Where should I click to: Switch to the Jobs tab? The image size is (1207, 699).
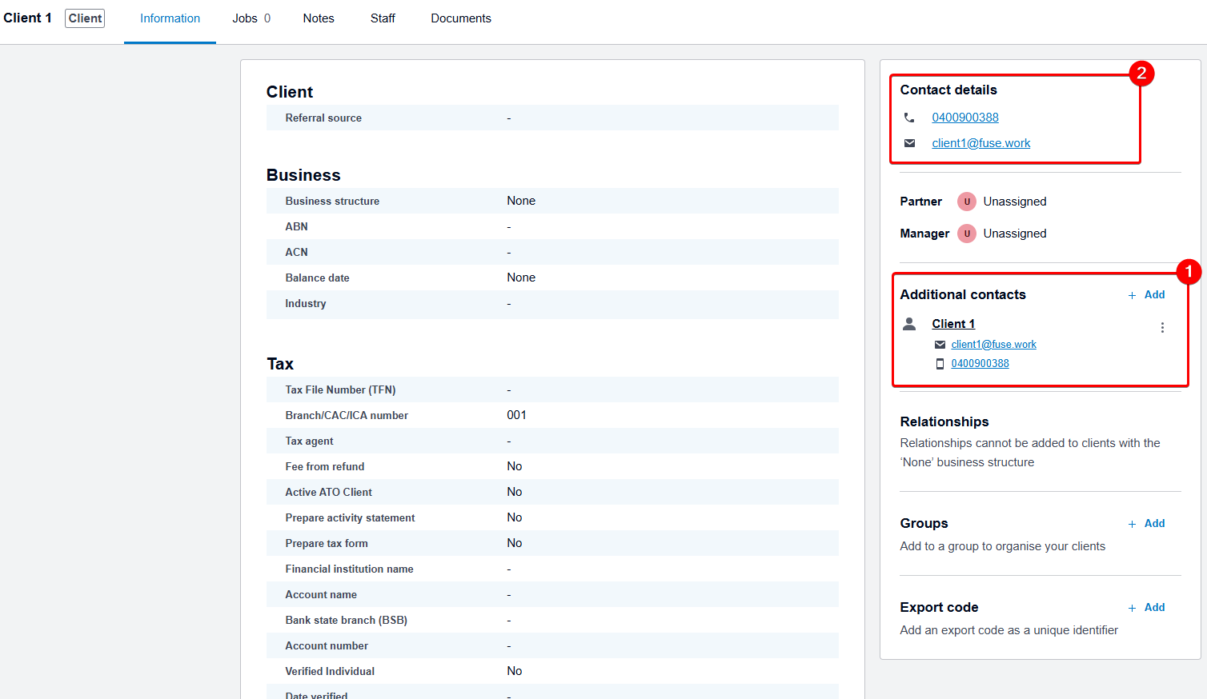click(251, 18)
